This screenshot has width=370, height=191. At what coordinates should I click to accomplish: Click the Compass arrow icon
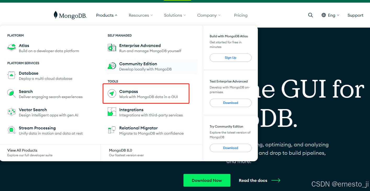click(112, 93)
